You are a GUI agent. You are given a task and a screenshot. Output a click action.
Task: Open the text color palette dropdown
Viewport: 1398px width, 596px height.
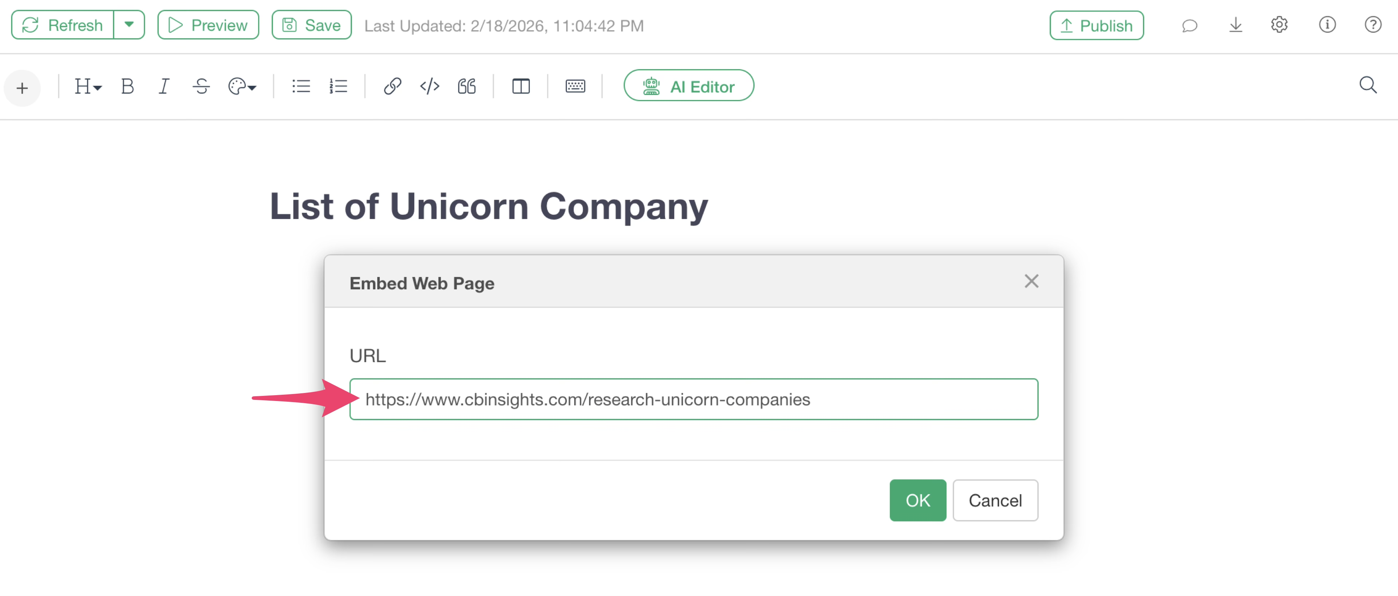[x=242, y=86]
